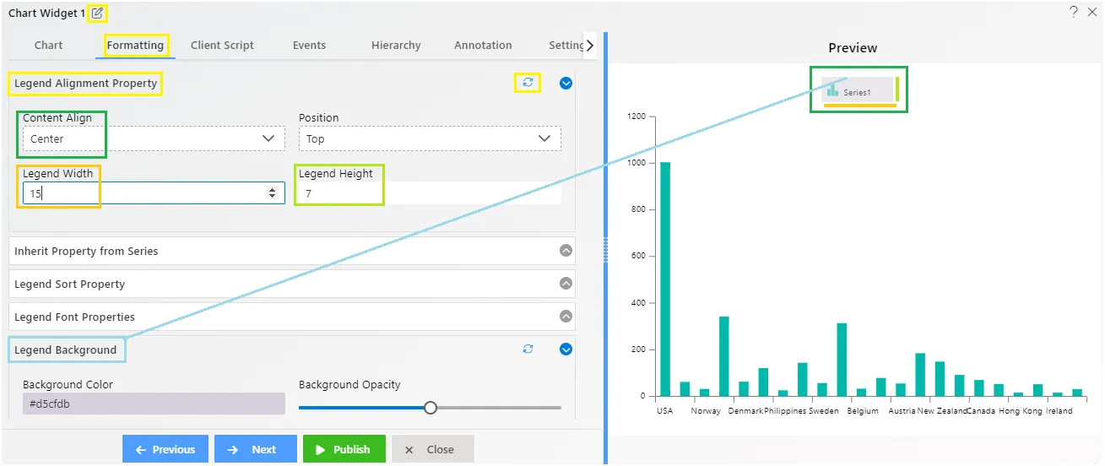Edit the Chart Widget 1 title

98,14
